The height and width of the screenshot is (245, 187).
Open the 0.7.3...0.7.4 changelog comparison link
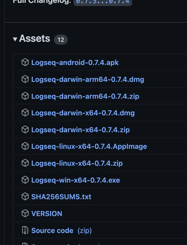point(103,2)
